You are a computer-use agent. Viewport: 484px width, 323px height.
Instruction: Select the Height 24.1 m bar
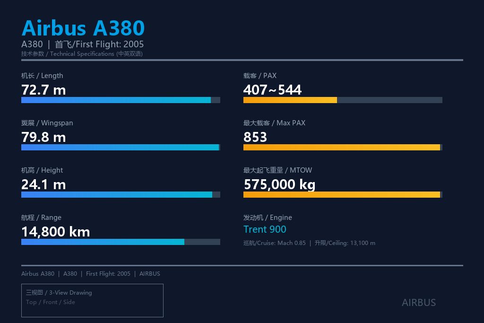121,194
